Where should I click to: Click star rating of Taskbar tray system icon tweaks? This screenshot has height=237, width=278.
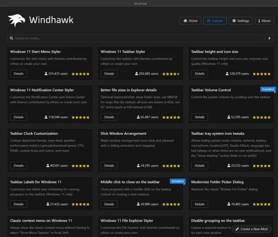262,166
